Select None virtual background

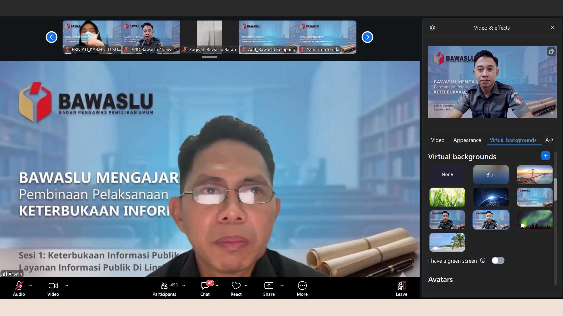coord(447,174)
